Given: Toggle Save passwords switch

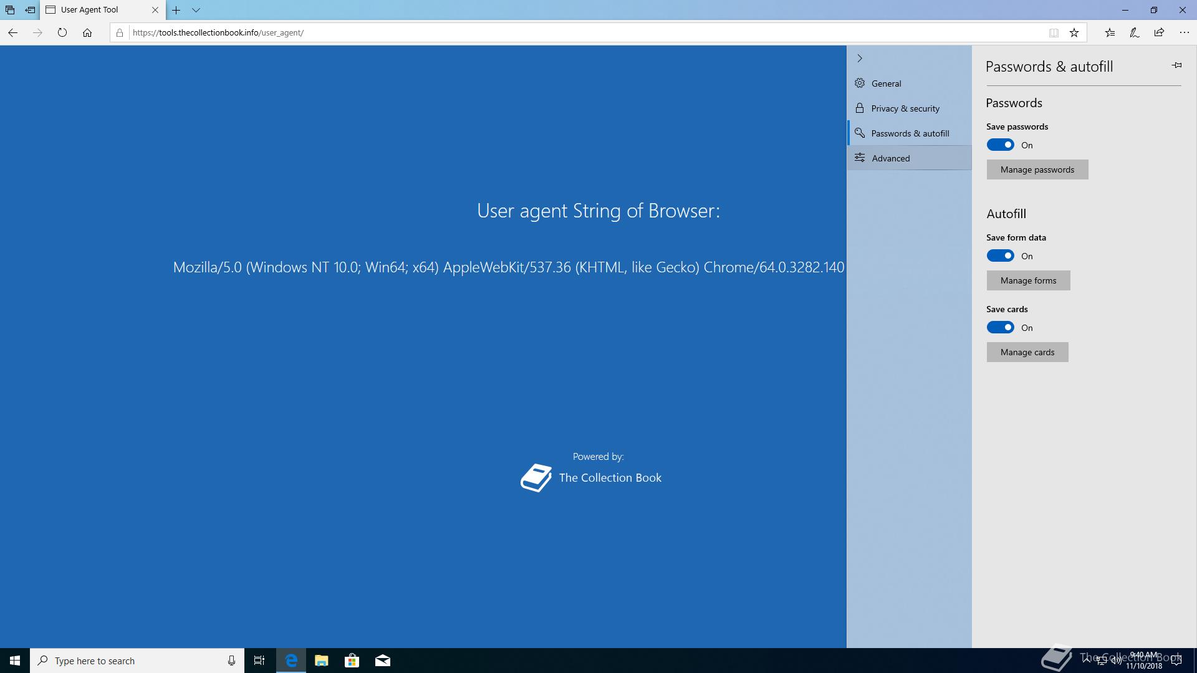Looking at the screenshot, I should click(x=1000, y=145).
